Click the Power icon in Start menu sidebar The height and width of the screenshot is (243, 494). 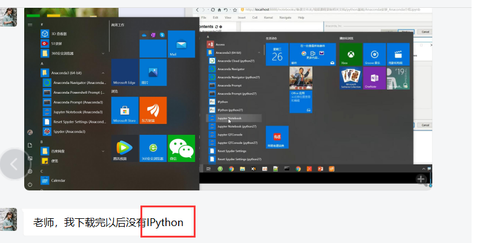30,185
